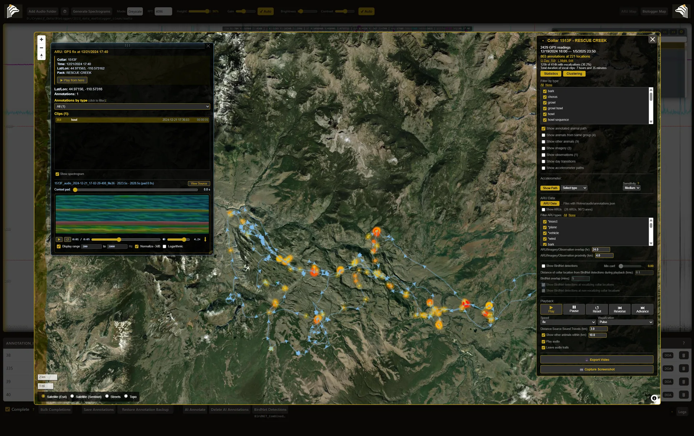
Task: Click Capture Screenshot button
Action: [x=597, y=369]
